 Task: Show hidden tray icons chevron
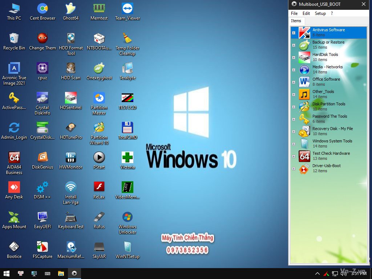(x=318, y=274)
